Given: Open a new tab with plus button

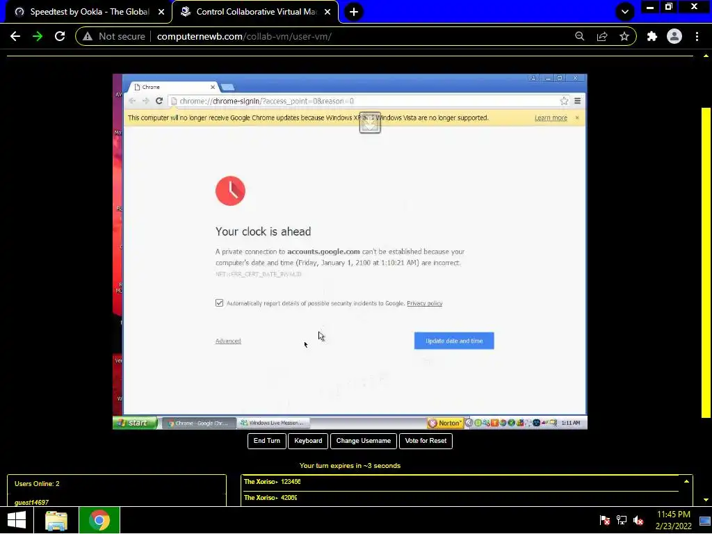Looking at the screenshot, I should point(354,12).
